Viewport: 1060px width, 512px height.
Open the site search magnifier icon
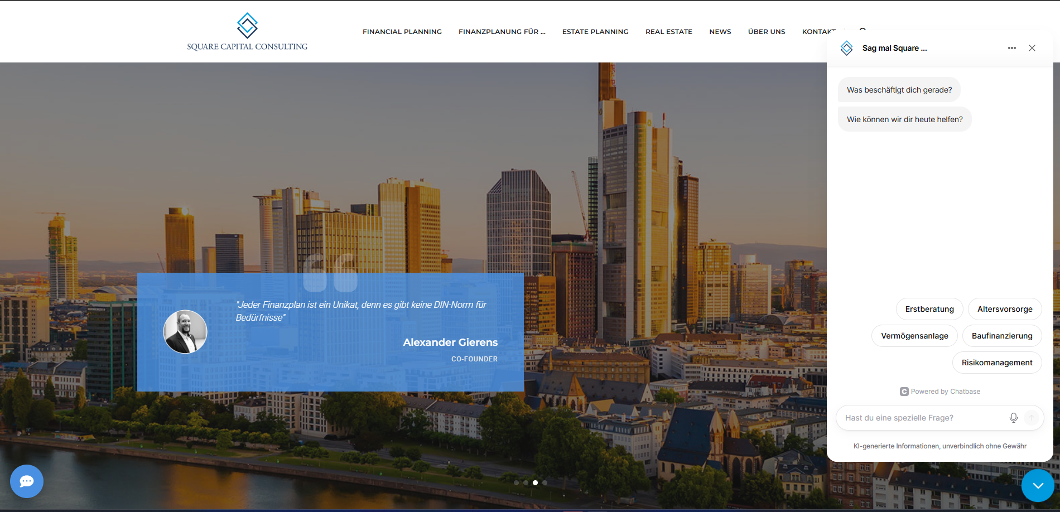click(863, 31)
